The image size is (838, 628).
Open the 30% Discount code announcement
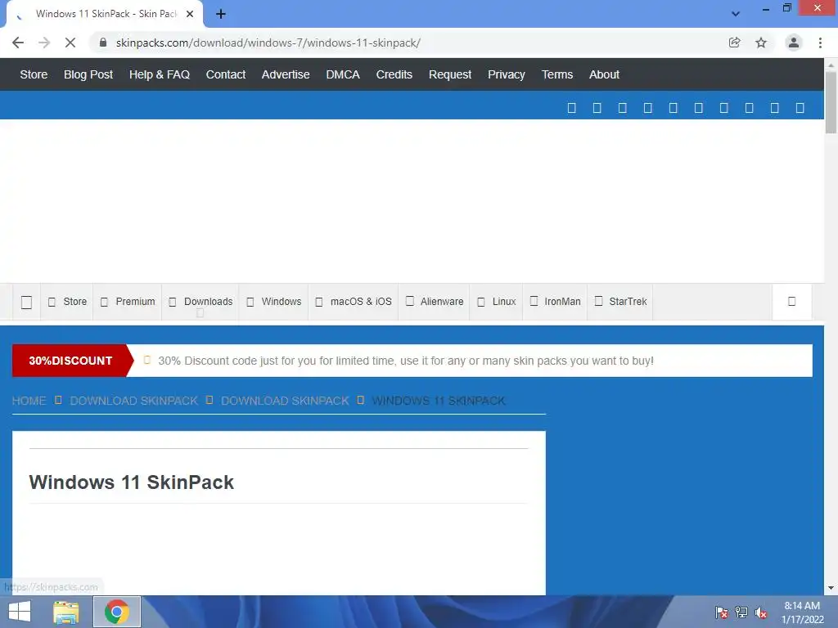click(x=406, y=361)
